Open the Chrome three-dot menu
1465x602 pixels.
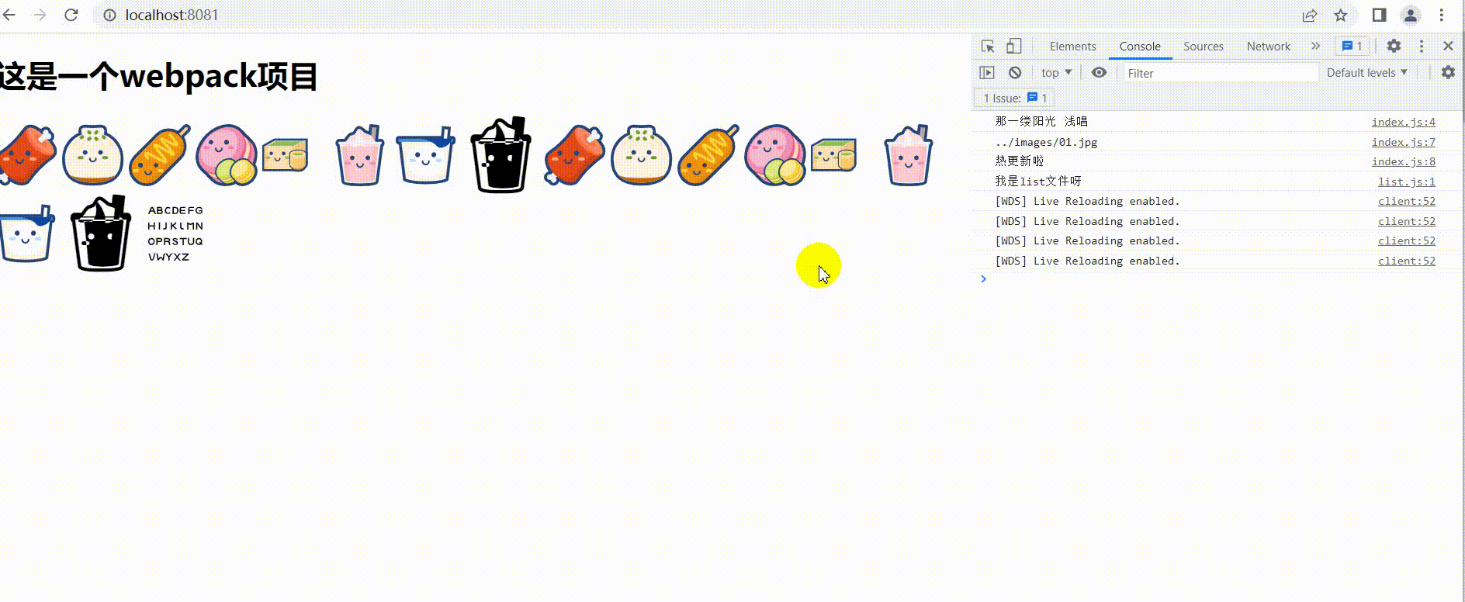tap(1442, 15)
